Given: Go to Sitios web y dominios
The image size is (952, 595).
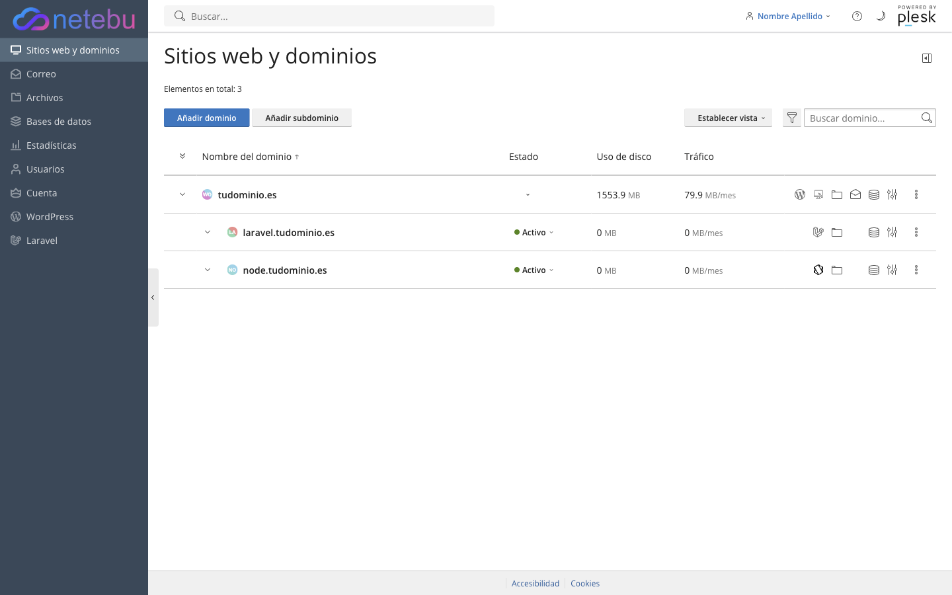Looking at the screenshot, I should [x=74, y=50].
